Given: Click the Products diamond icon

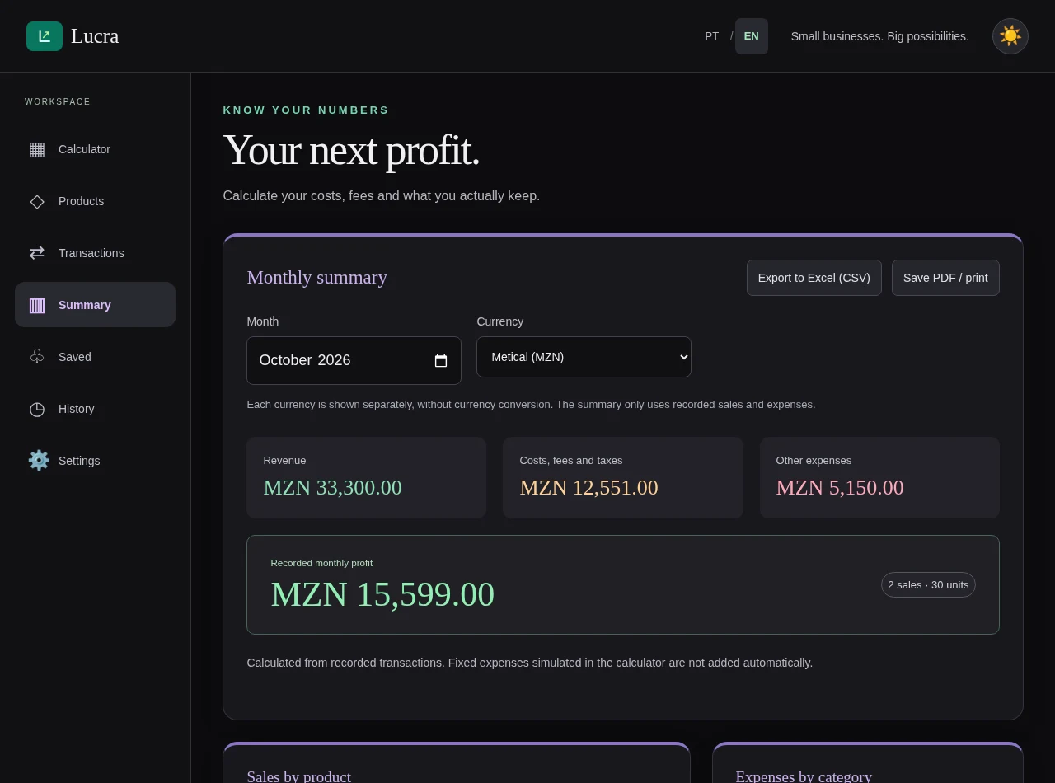Looking at the screenshot, I should 37,201.
